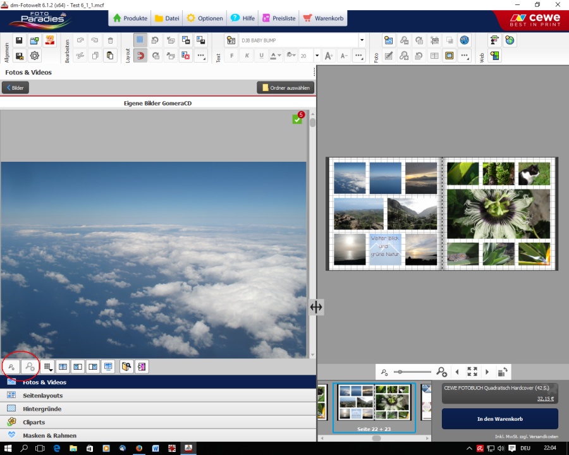Click the picture frame icon in Foto toolbar
The image size is (569, 455).
click(449, 56)
